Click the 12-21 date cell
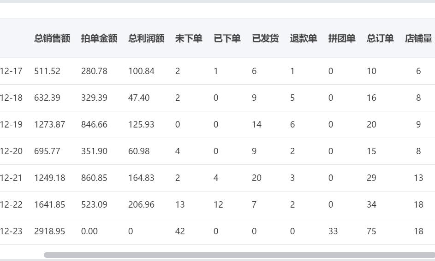The width and height of the screenshot is (435, 261). [x=11, y=178]
